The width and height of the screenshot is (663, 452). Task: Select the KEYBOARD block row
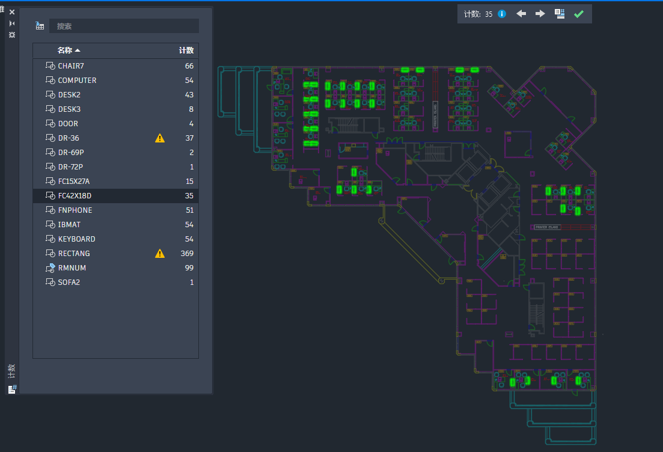point(115,239)
